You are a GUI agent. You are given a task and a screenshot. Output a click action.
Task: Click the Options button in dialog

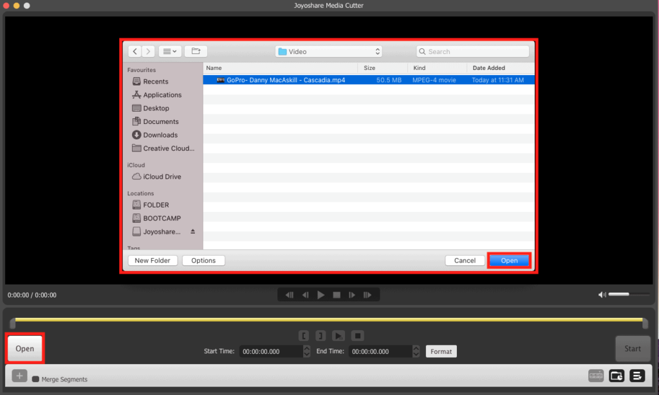pos(203,260)
